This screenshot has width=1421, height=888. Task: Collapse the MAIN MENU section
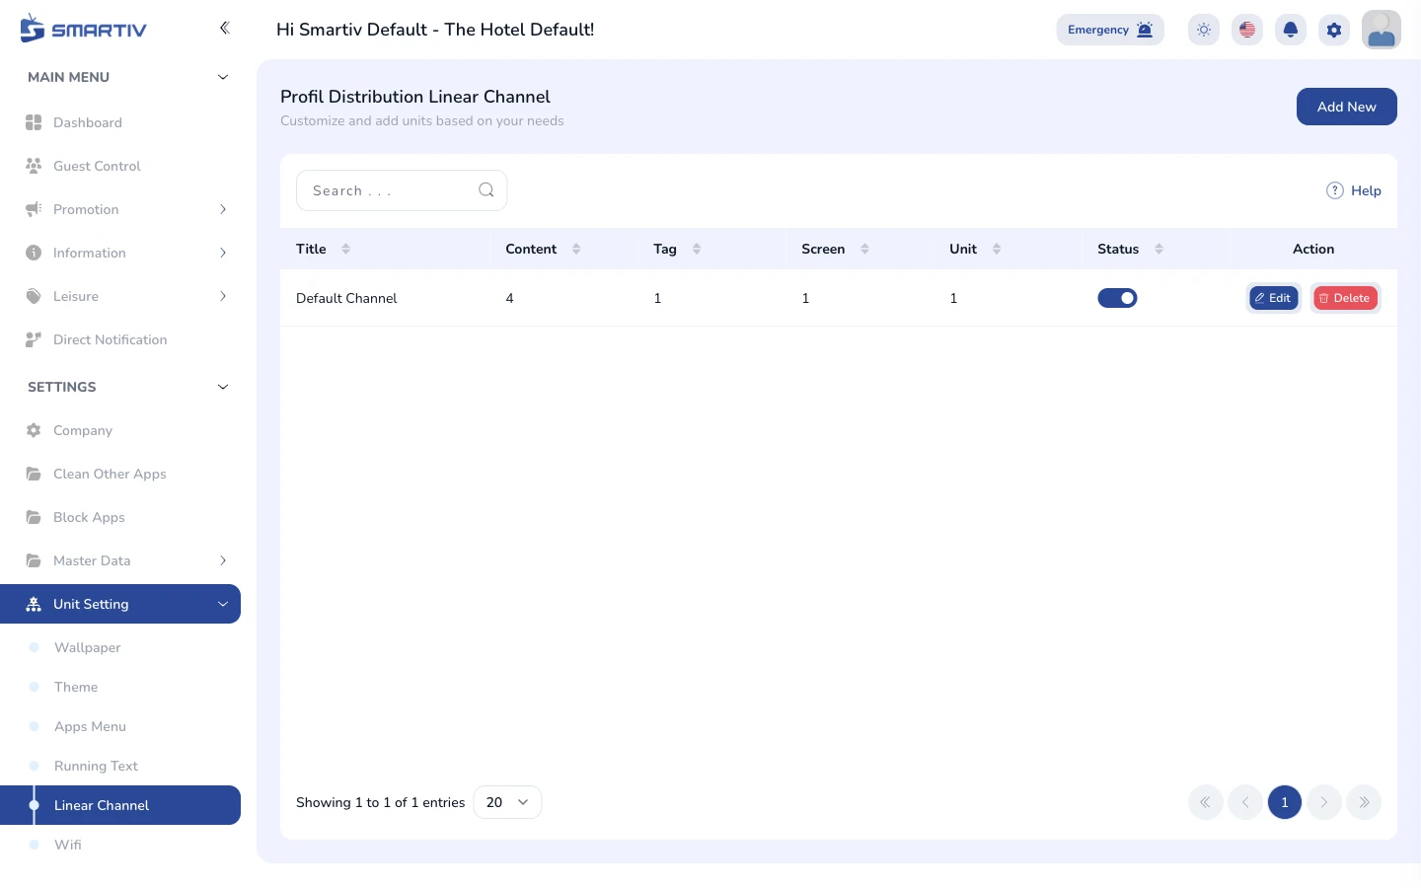tap(223, 77)
